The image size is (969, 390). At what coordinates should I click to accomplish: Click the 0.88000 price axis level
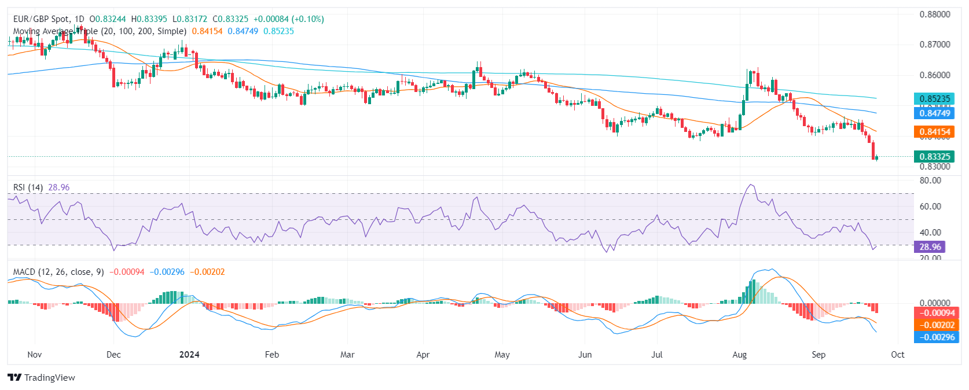(935, 14)
